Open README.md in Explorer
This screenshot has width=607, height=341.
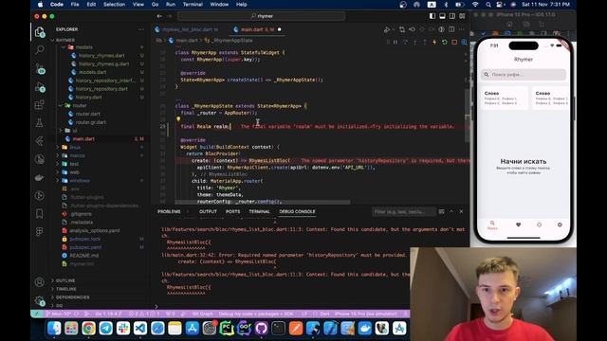84,256
